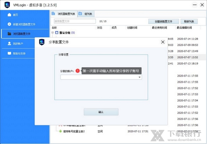Collapse the 默认分组 tree node
Viewport: 207px width, 144px height.
[x=52, y=32]
